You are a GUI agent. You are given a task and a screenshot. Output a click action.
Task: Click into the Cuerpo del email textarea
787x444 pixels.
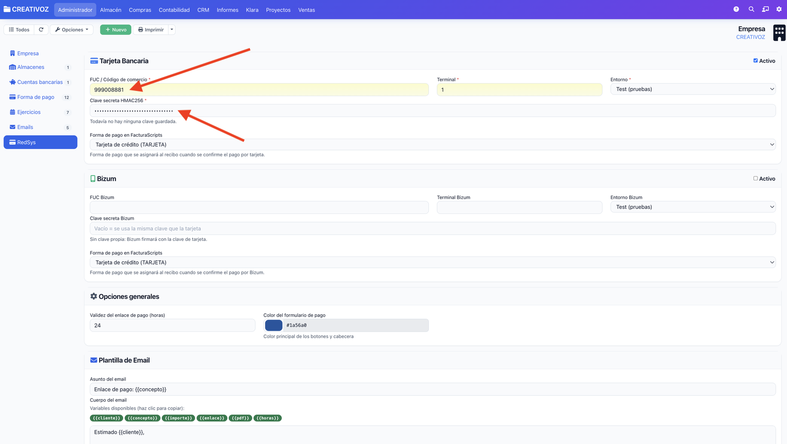pos(433,435)
